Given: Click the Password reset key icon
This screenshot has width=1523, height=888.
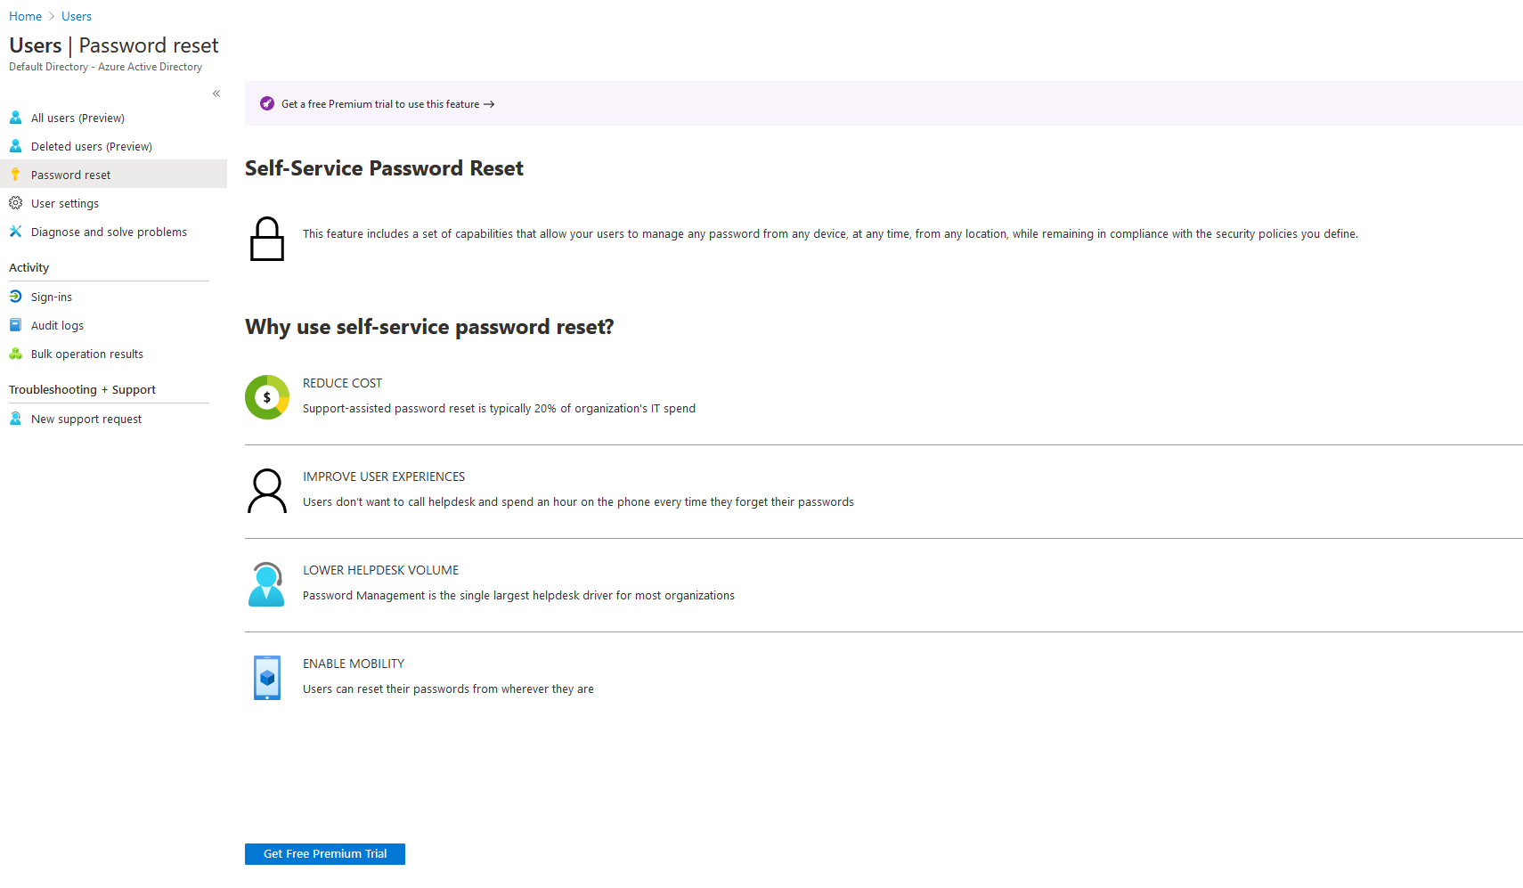Looking at the screenshot, I should pos(15,174).
